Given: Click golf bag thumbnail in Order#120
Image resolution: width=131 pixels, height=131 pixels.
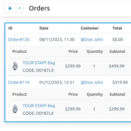Looking at the screenshot, I should (x=15, y=66).
